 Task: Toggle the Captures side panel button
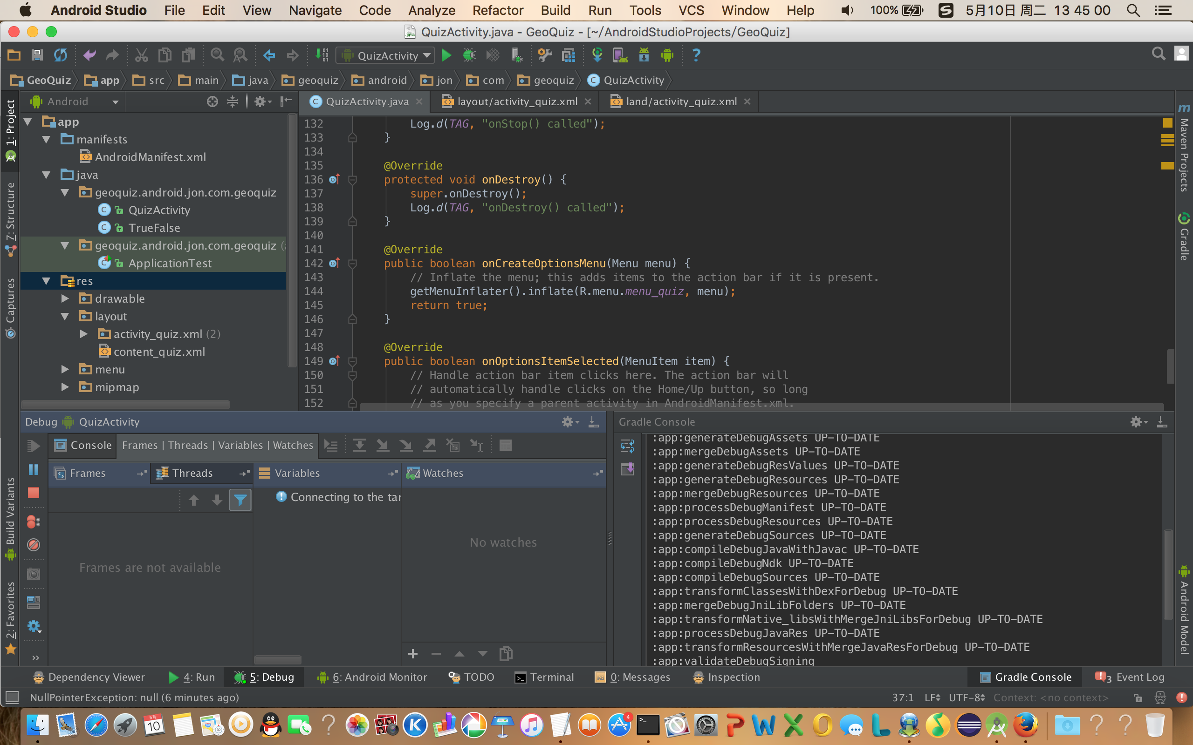(10, 308)
